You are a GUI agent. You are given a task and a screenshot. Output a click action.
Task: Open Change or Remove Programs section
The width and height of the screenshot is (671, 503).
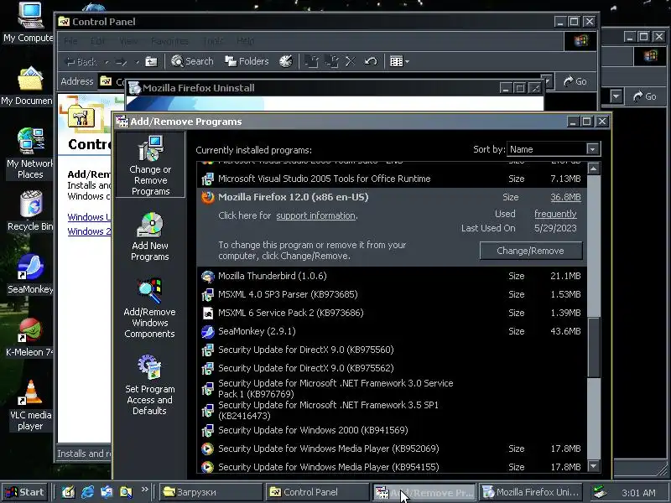point(150,165)
